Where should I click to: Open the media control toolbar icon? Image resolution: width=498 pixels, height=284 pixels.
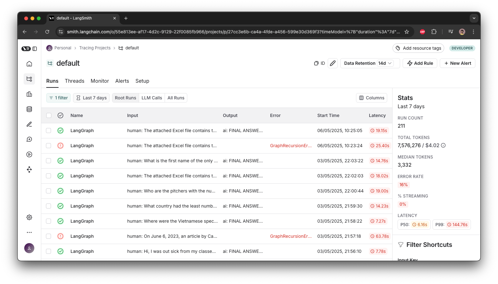click(451, 32)
